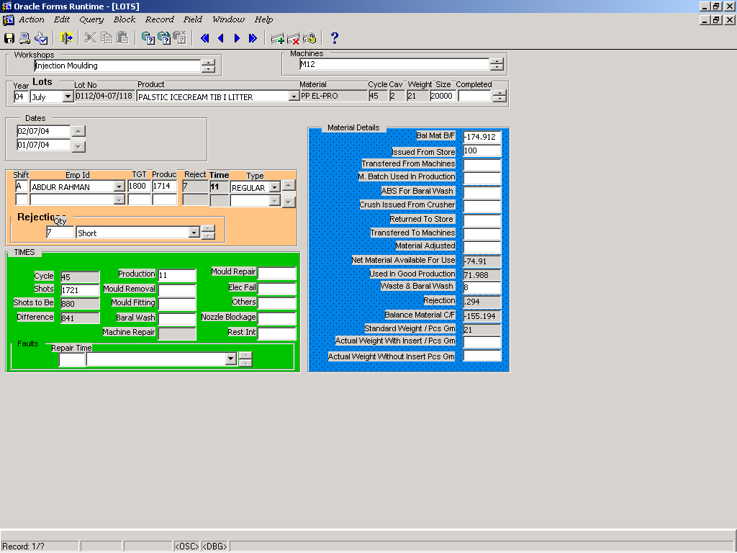737x553 pixels.
Task: Click the Insert Record toolbar icon
Action: point(277,38)
